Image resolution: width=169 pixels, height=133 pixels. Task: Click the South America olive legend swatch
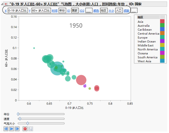tap(162, 57)
